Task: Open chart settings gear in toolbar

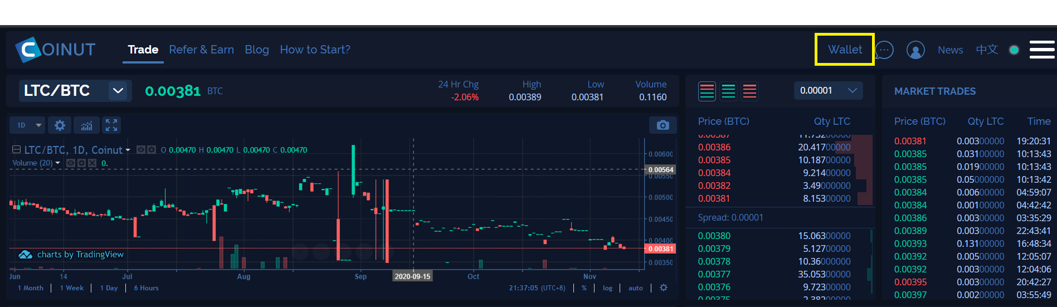Action: (x=60, y=125)
